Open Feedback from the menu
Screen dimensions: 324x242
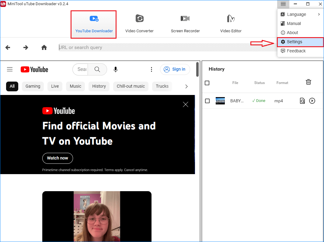click(x=301, y=51)
